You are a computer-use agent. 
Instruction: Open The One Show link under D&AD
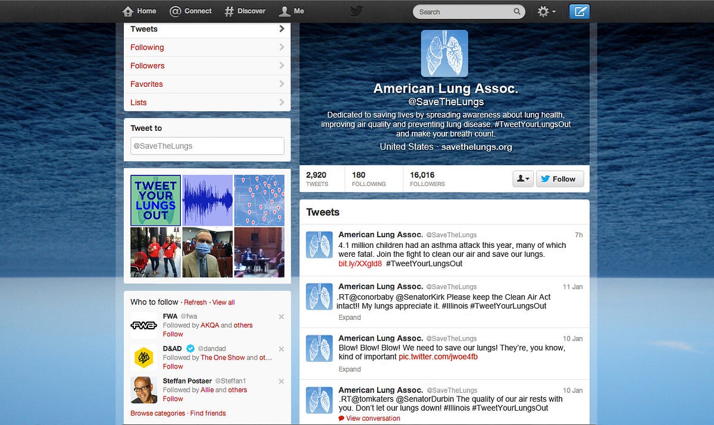click(223, 357)
